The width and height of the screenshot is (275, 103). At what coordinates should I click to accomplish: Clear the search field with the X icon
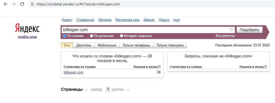click(x=231, y=30)
